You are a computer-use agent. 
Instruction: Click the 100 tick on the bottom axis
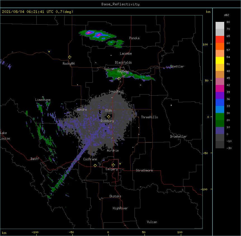point(180,232)
